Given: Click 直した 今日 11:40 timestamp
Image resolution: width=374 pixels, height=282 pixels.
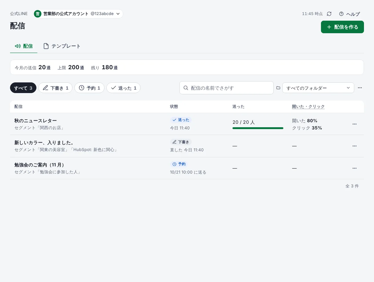Looking at the screenshot, I should coord(187,150).
